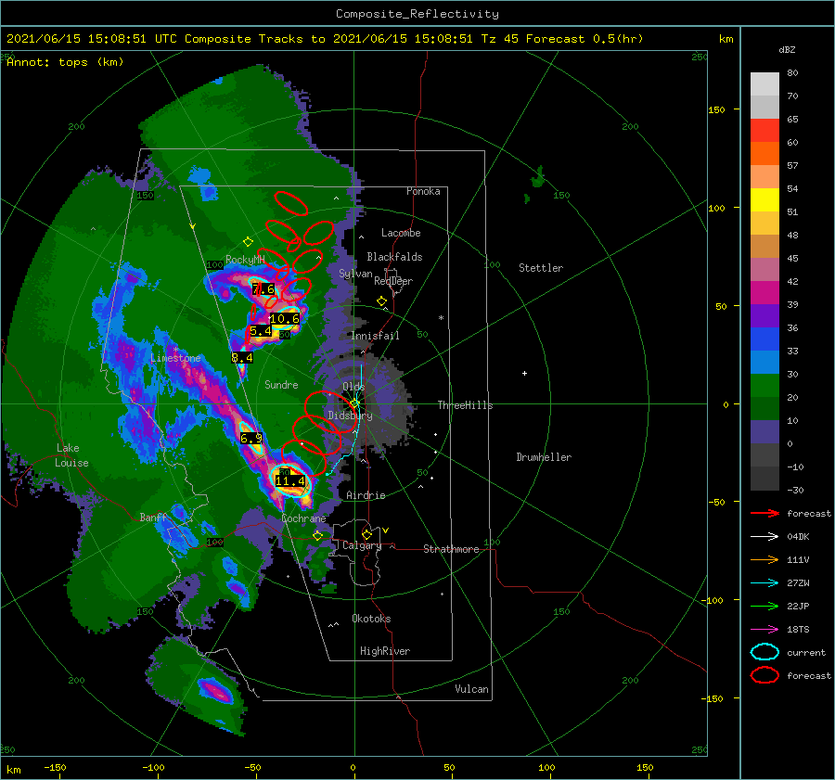Screen dimensions: 835x780
Task: Select the 10.6 storm top label
Action: click(284, 319)
